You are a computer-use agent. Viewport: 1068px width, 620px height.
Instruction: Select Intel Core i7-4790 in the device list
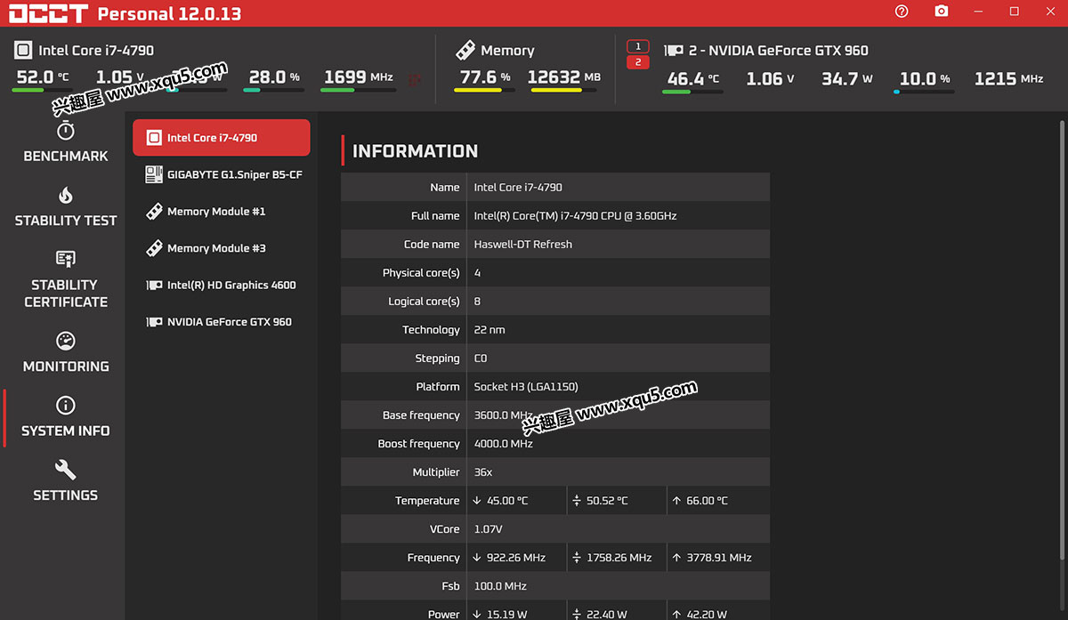point(222,138)
